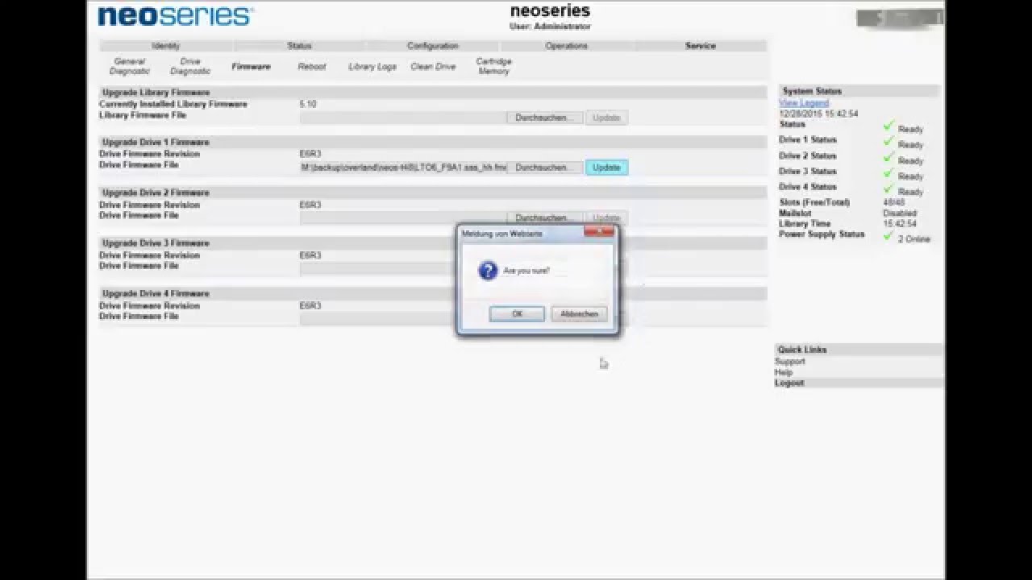Viewport: 1032px width, 580px height.
Task: Go to Reboot submenu
Action: 312,67
